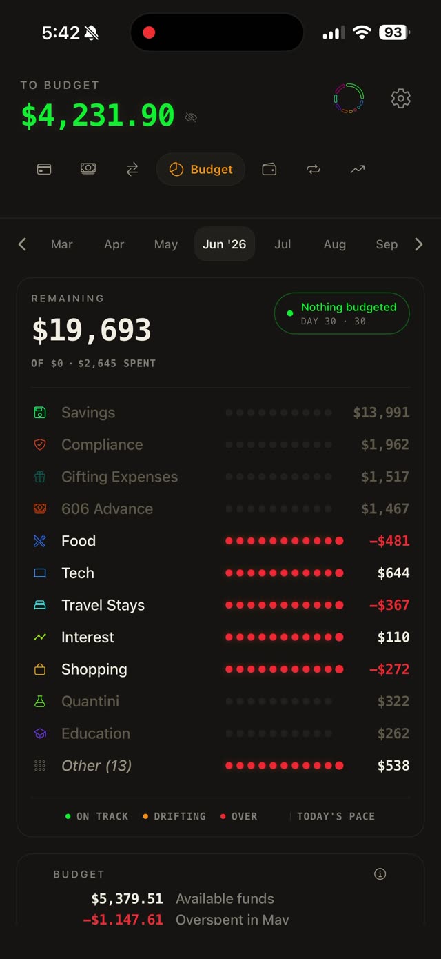Open the cash banknote icon in toolbar

click(88, 169)
